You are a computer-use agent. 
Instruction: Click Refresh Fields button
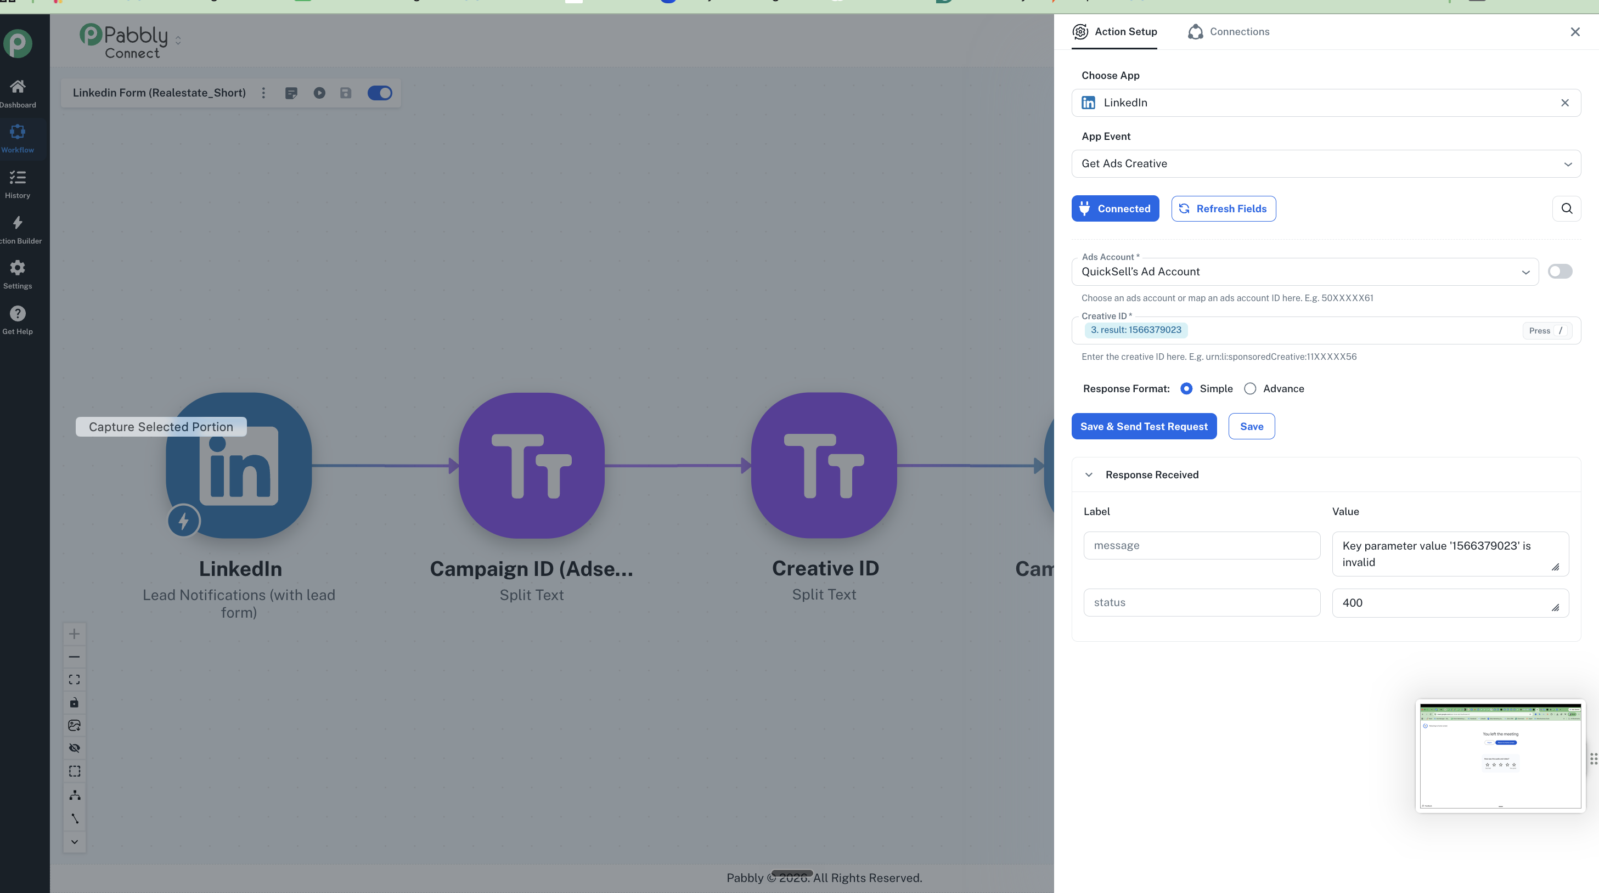pyautogui.click(x=1224, y=208)
